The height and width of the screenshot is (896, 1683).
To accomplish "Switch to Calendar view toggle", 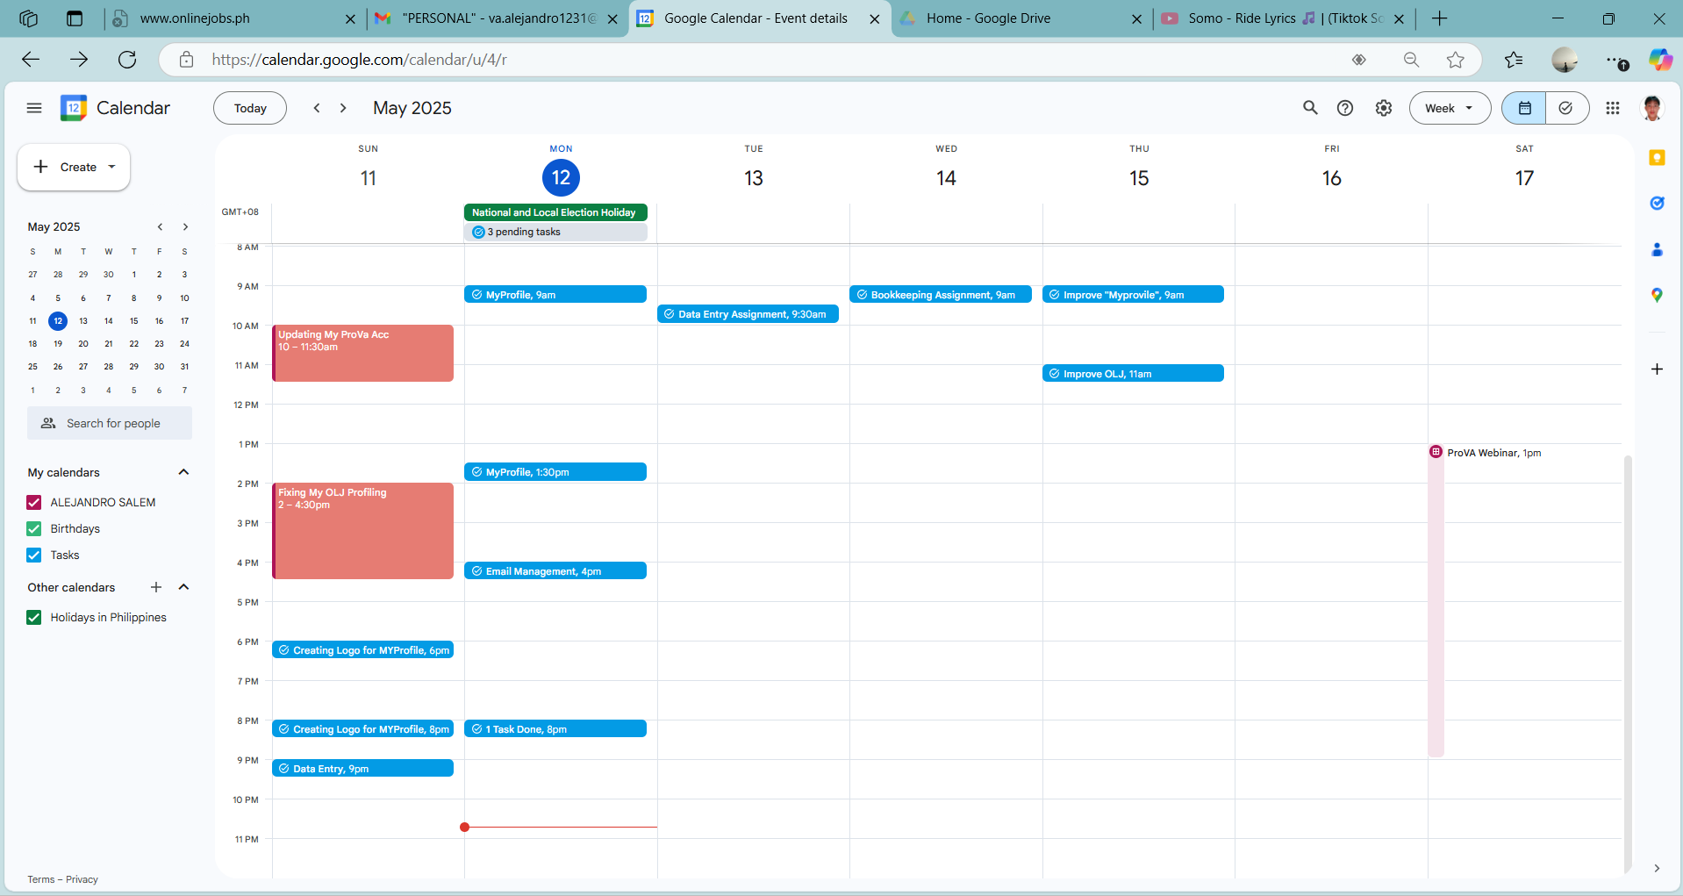I will (x=1524, y=108).
